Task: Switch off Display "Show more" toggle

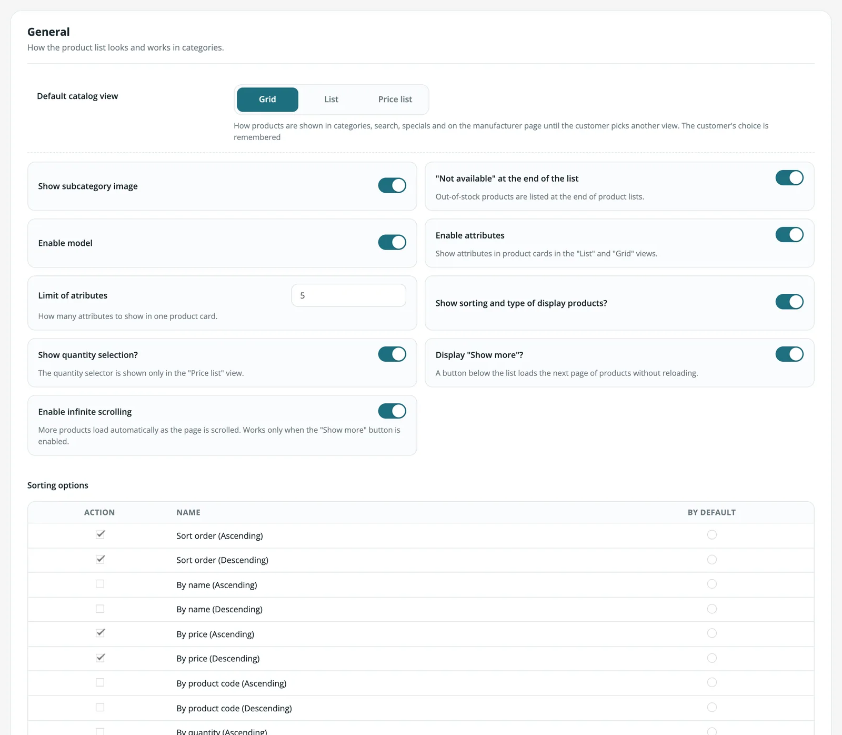Action: tap(789, 354)
